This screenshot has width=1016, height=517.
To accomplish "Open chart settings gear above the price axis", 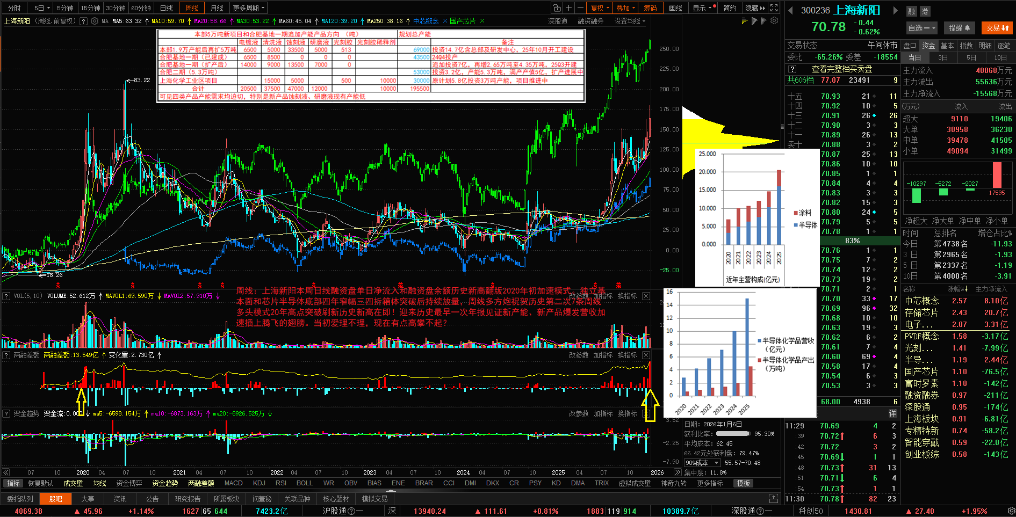I will pyautogui.click(x=774, y=21).
